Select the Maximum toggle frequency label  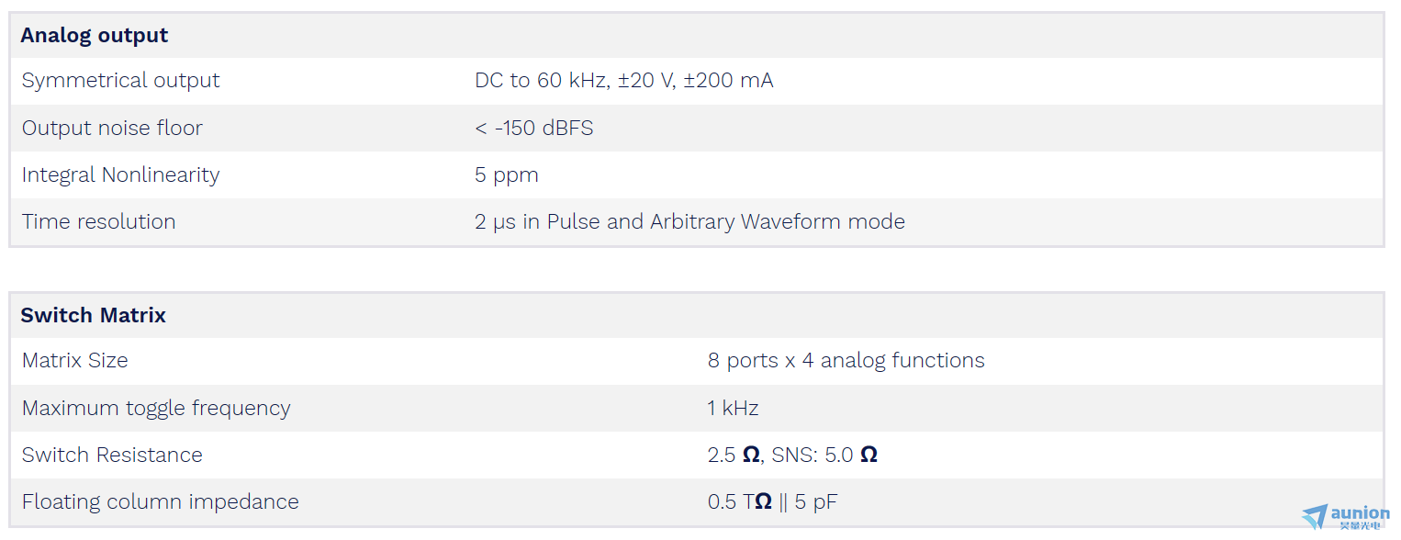156,409
